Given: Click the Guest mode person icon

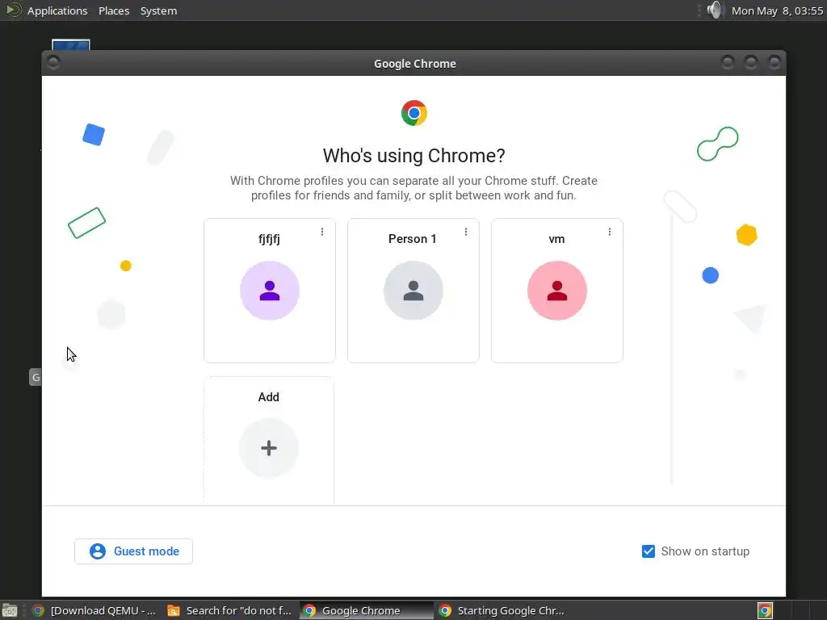Looking at the screenshot, I should coord(98,551).
